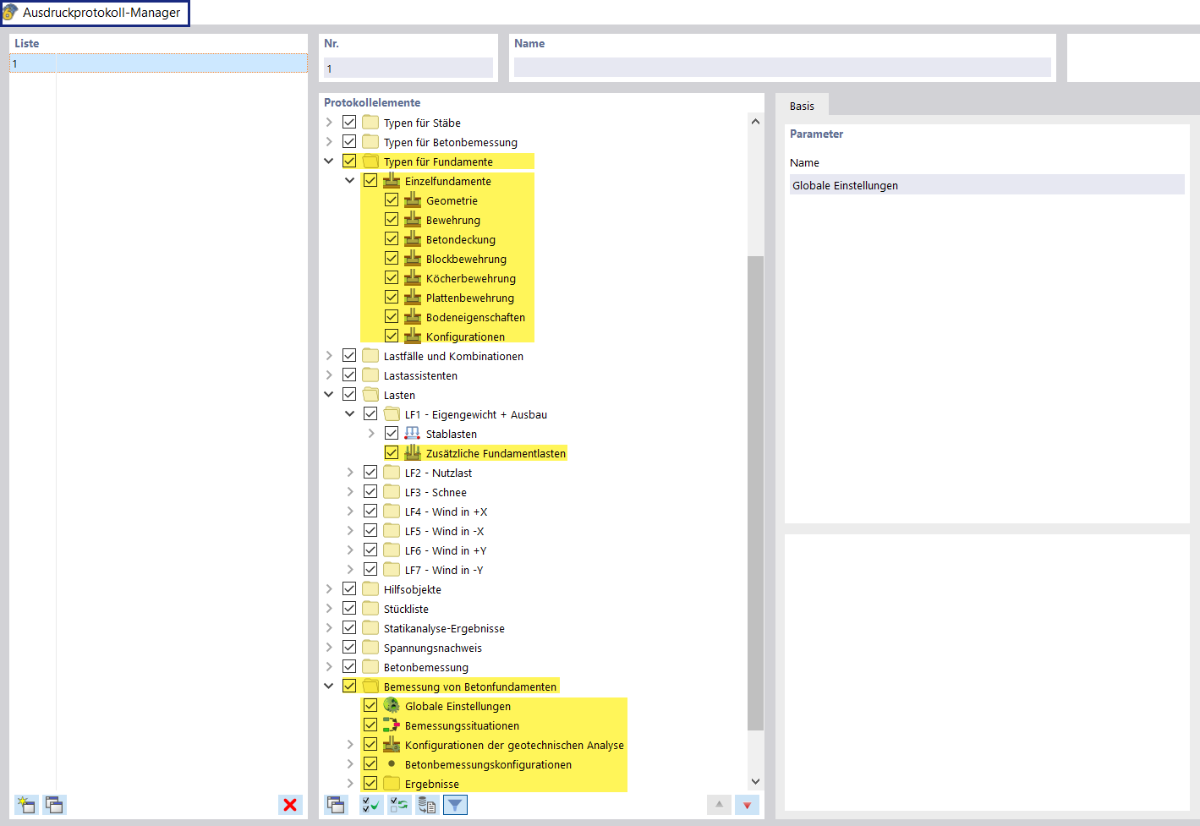This screenshot has width=1200, height=826.
Task: Click the Bodeneigenschaften foundation icon
Action: [413, 316]
